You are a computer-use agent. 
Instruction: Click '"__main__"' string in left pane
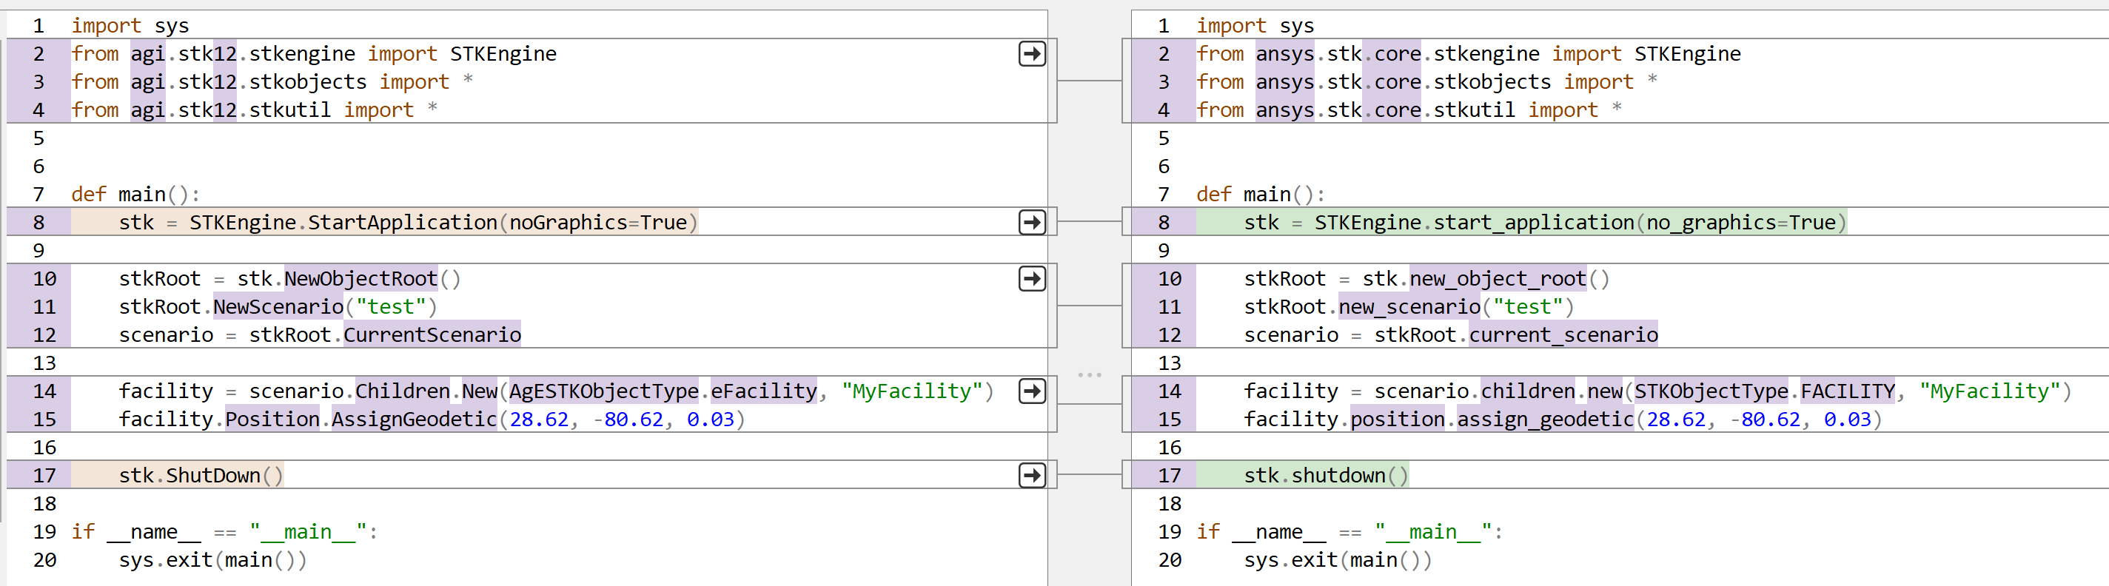308,532
